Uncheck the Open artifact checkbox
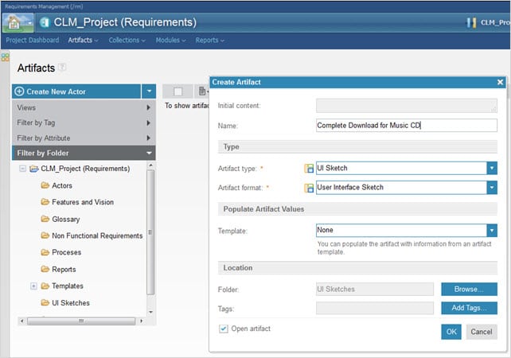 223,329
